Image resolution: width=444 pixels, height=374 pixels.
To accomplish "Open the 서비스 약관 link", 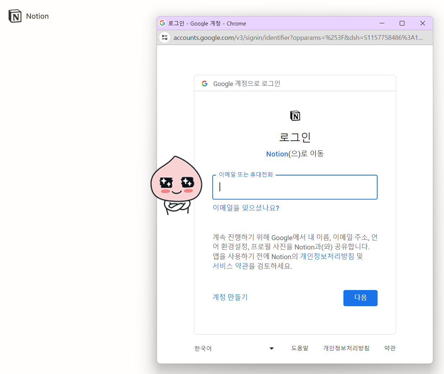I will click(x=230, y=266).
